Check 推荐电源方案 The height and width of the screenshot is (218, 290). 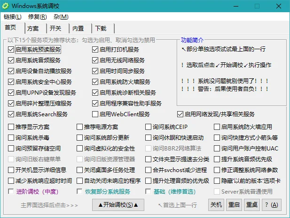(80, 127)
